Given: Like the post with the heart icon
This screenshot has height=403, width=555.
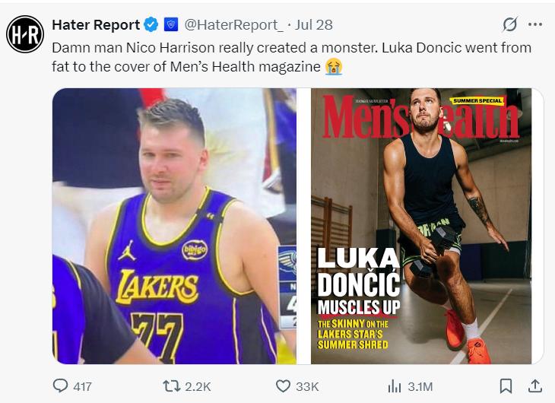Looking at the screenshot, I should pyautogui.click(x=283, y=386).
